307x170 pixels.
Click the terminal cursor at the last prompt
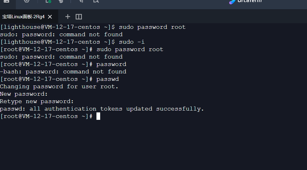coord(98,116)
